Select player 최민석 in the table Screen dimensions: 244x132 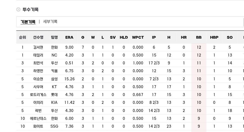click(38, 63)
